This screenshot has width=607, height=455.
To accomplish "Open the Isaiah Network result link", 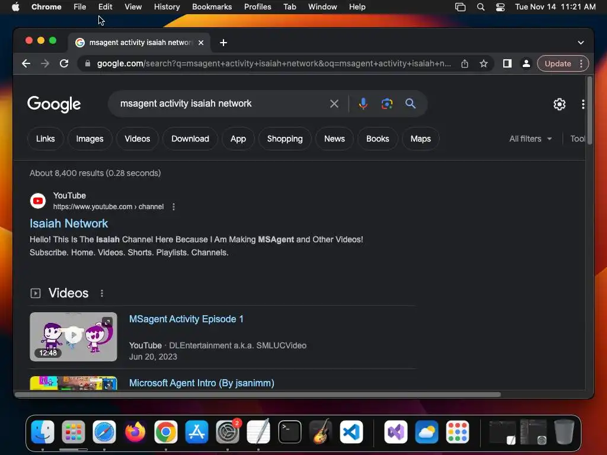I will pyautogui.click(x=69, y=223).
